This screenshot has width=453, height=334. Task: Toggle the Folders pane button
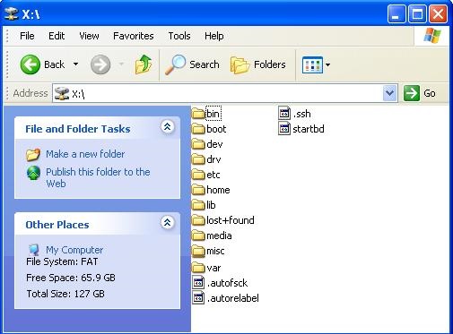(x=258, y=64)
